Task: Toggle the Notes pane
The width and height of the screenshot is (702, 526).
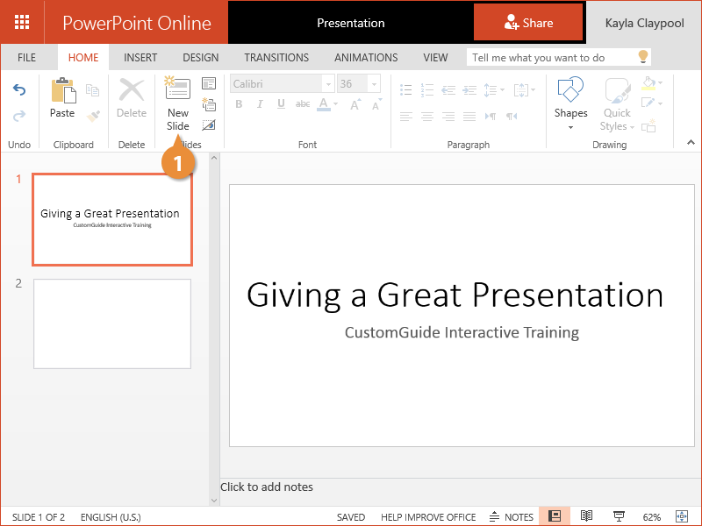Action: tap(511, 517)
